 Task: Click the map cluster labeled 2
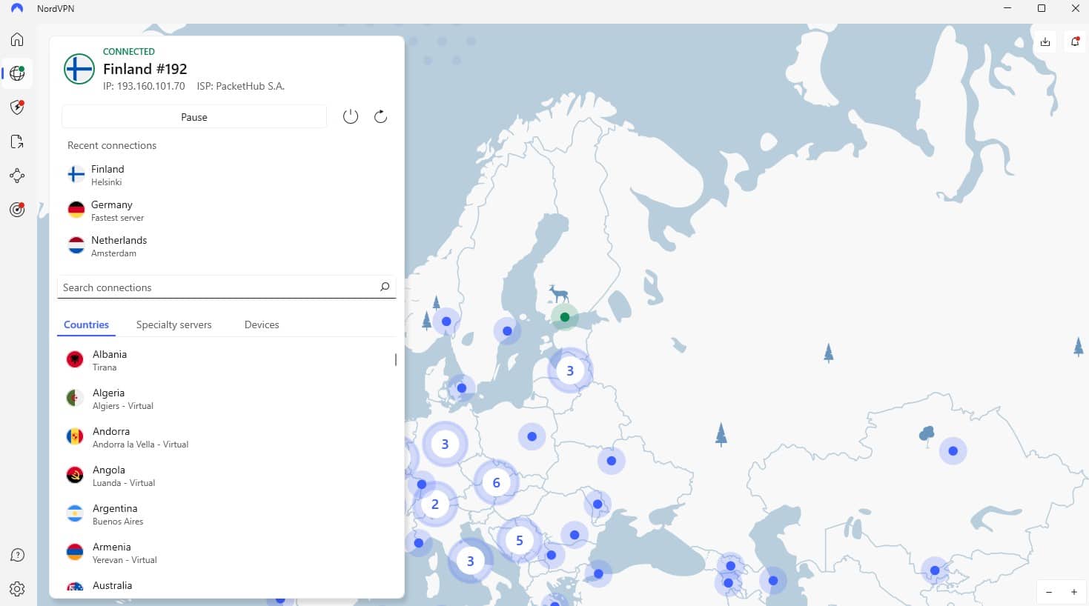click(x=435, y=505)
